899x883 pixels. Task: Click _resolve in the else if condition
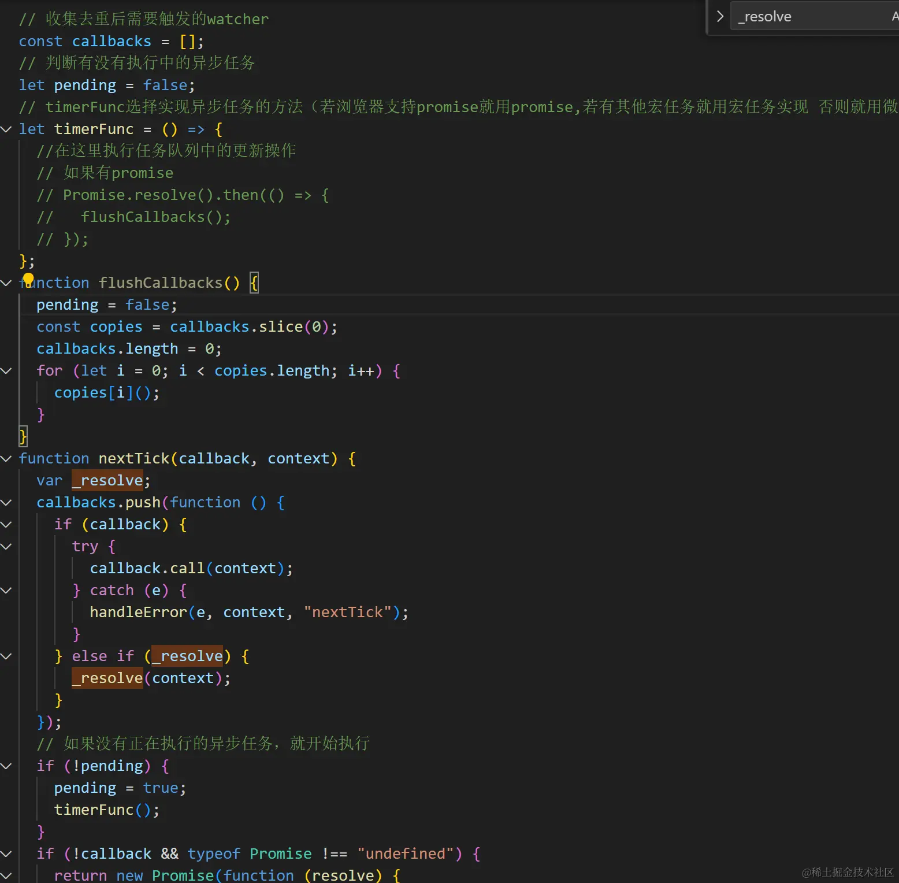point(187,656)
